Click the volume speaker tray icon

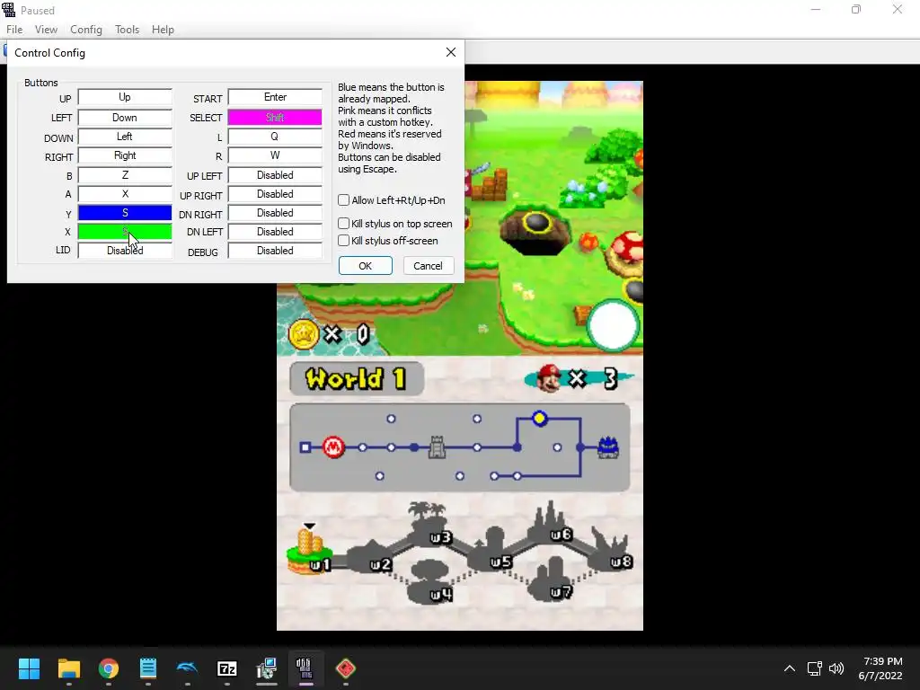click(836, 668)
